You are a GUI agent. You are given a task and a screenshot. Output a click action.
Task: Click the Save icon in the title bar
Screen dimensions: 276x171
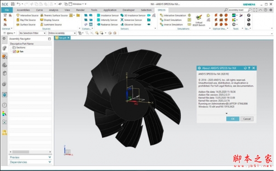click(x=13, y=4)
